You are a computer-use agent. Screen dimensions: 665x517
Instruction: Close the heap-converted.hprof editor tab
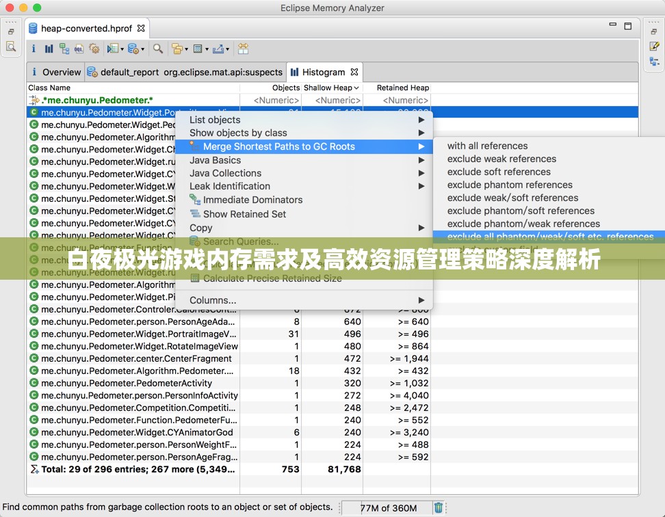click(x=141, y=29)
